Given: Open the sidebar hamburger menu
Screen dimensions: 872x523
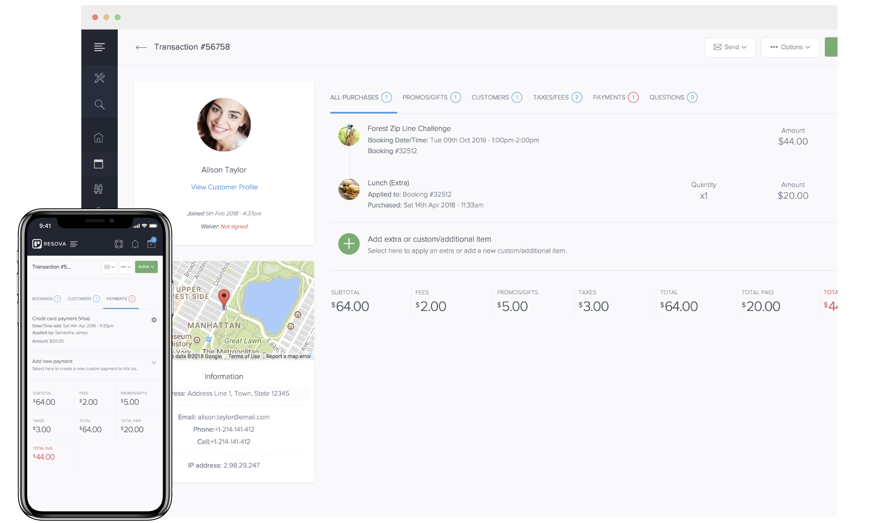Looking at the screenshot, I should coord(99,47).
